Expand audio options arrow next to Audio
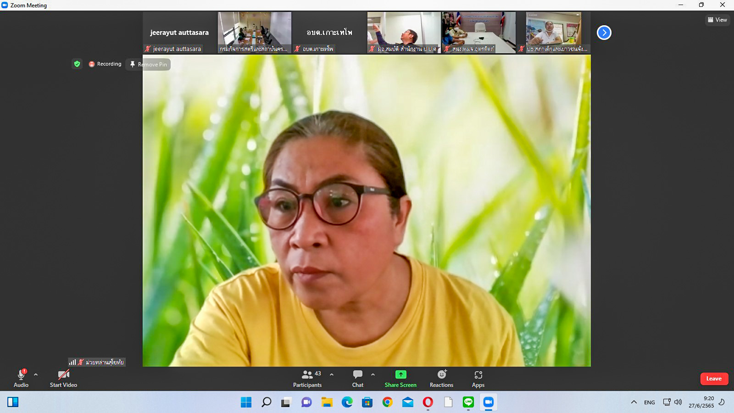Viewport: 734px width, 413px height. pyautogui.click(x=36, y=374)
